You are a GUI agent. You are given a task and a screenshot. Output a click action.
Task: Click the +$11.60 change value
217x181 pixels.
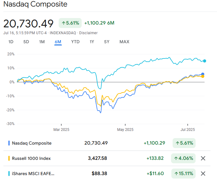[155, 174]
